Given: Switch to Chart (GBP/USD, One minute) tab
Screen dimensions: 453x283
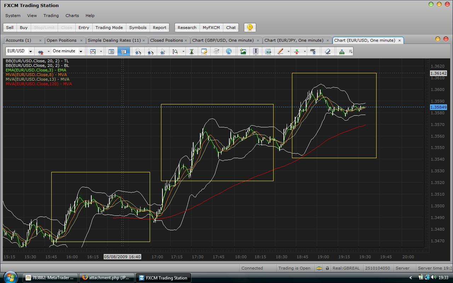Looking at the screenshot, I should click(x=226, y=40).
